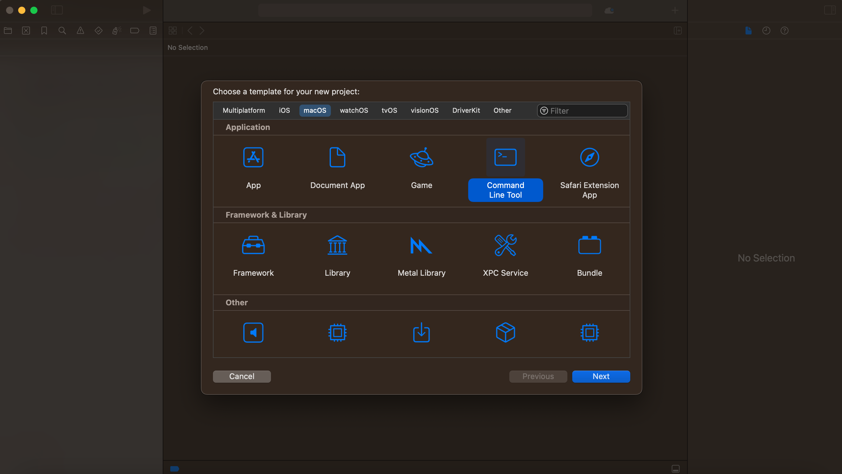Open the Filter options dropdown icon
The height and width of the screenshot is (474, 842).
tap(544, 111)
